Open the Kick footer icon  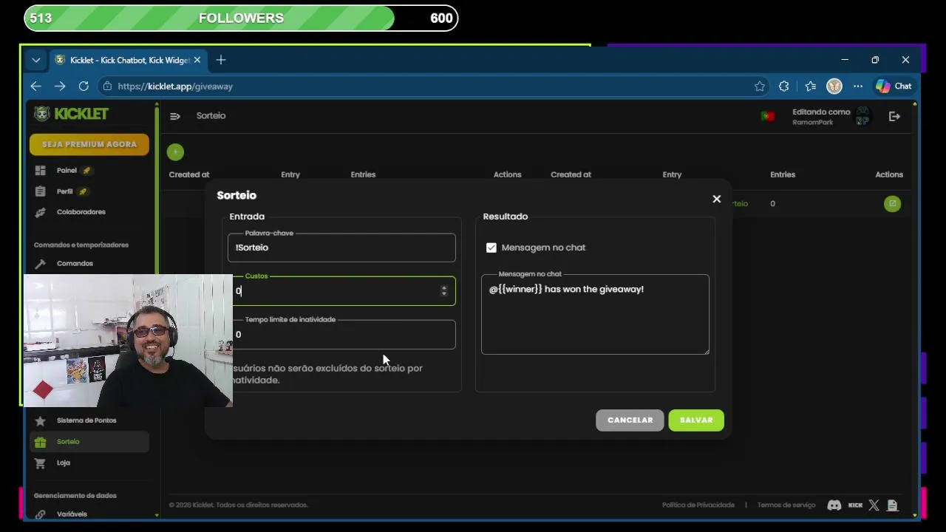pos(855,505)
